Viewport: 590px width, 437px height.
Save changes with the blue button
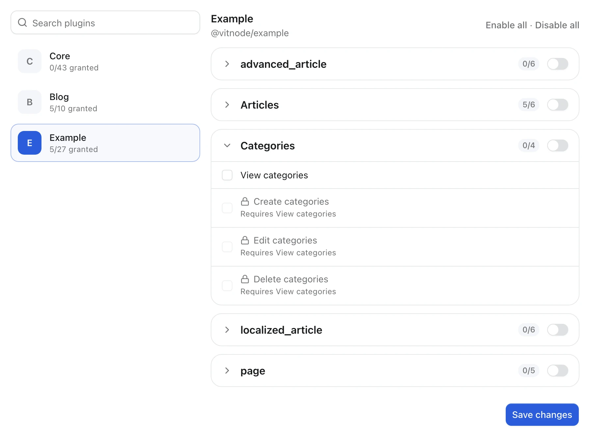(542, 415)
